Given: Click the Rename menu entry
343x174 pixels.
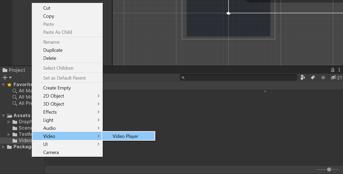Looking at the screenshot, I should (67, 42).
